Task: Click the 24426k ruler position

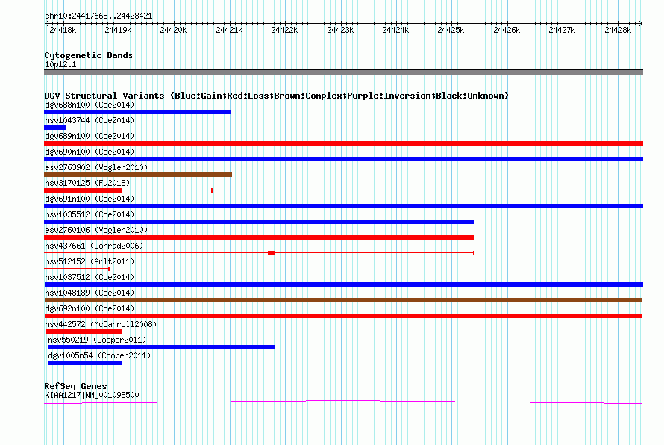Action: pyautogui.click(x=507, y=30)
